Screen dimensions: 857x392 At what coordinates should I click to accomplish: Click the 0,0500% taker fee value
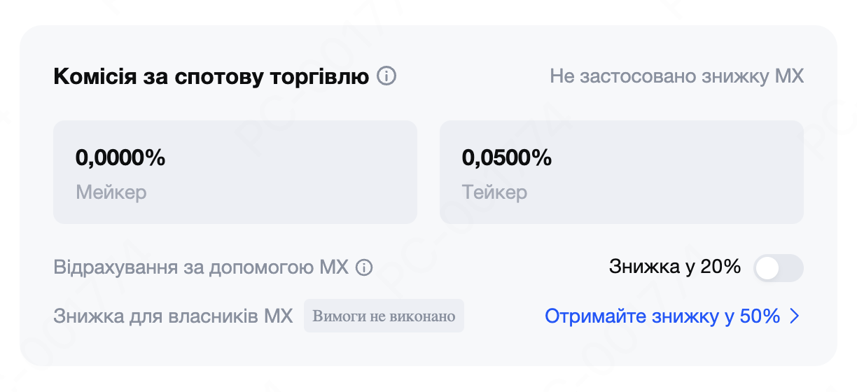507,157
